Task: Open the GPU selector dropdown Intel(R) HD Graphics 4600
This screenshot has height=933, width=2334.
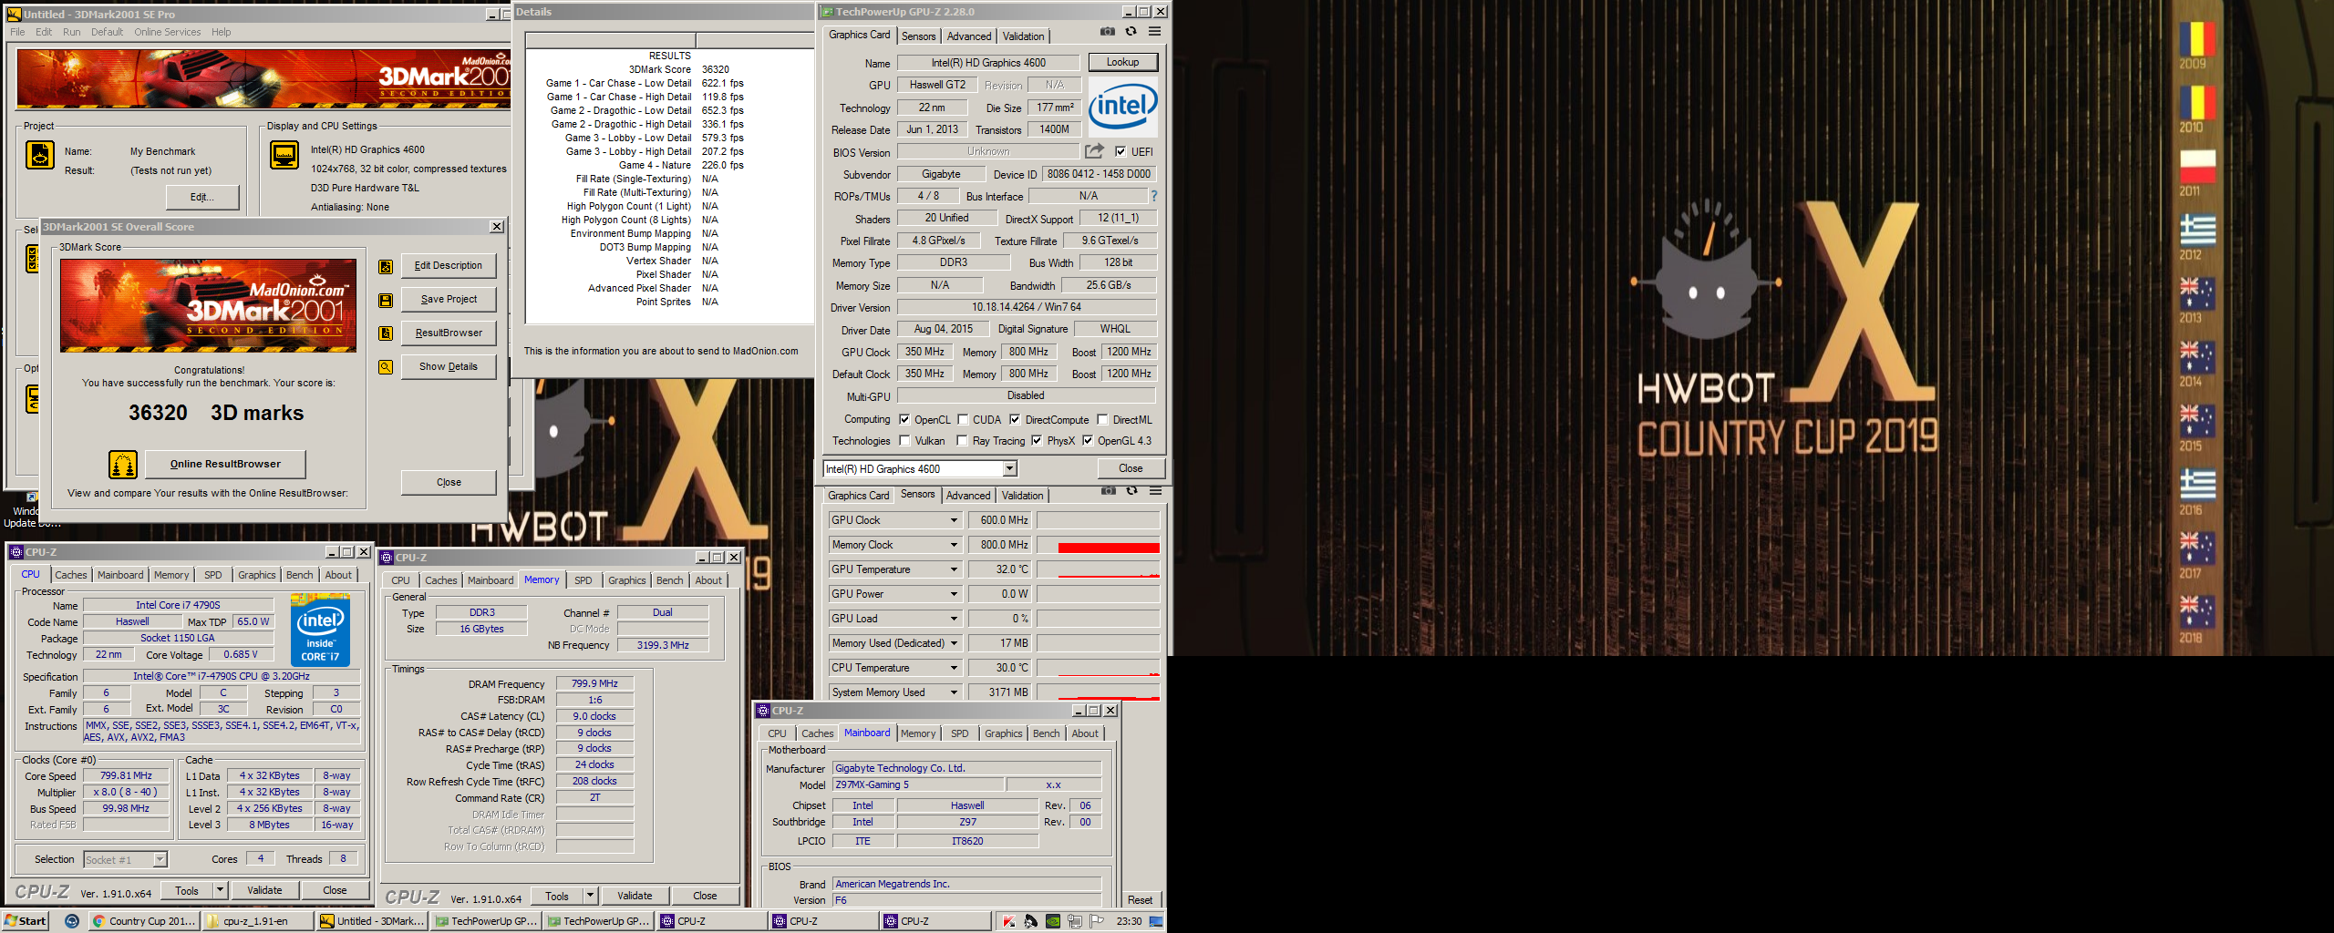Action: point(919,469)
